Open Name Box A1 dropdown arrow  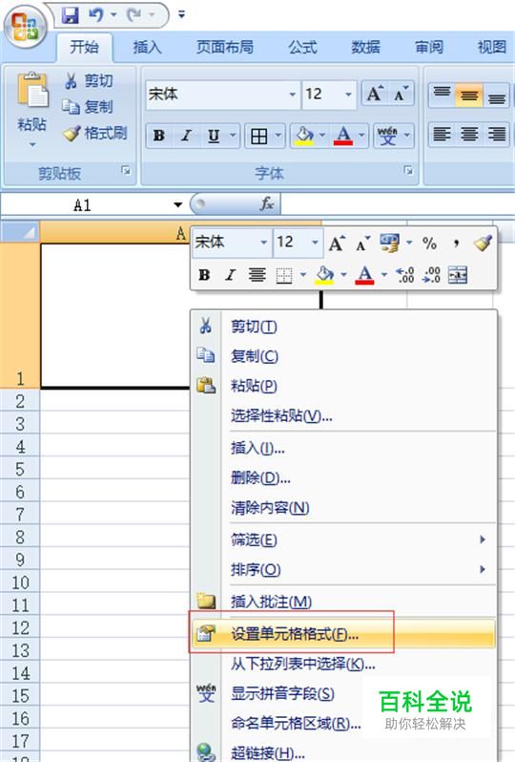click(x=177, y=204)
